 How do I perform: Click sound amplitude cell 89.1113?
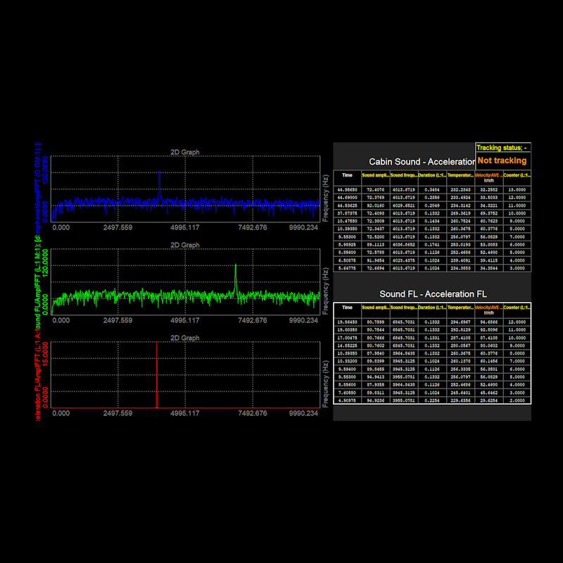pos(376,244)
